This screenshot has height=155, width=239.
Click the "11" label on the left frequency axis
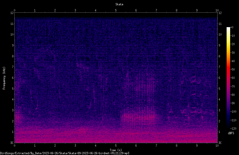point(12,24)
